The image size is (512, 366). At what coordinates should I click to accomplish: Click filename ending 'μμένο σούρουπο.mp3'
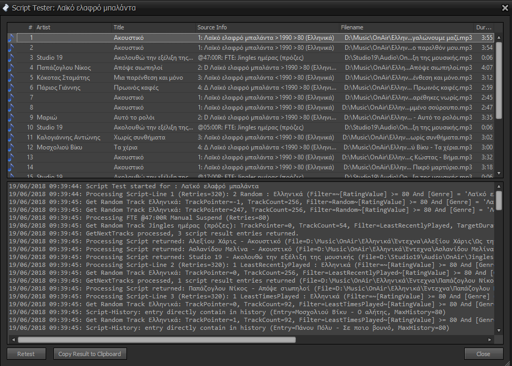point(407,107)
